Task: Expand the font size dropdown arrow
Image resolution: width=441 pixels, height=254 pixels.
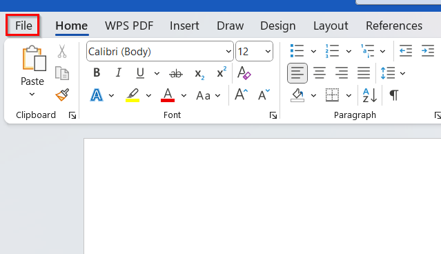Action: pos(268,51)
